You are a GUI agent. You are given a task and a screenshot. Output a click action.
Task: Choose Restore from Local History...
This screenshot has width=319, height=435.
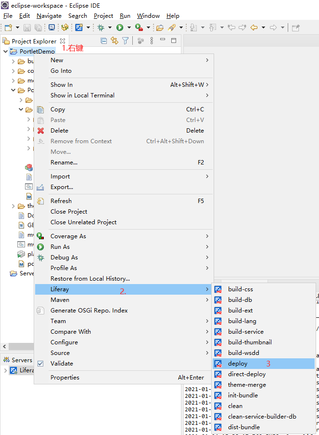click(x=124, y=279)
